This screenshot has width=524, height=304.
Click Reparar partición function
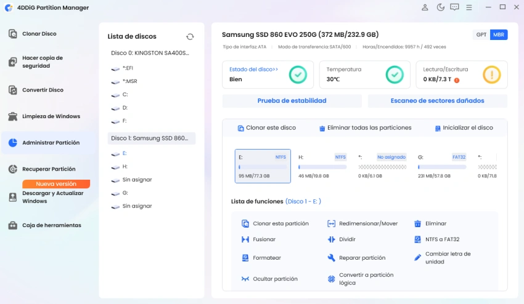(356, 258)
